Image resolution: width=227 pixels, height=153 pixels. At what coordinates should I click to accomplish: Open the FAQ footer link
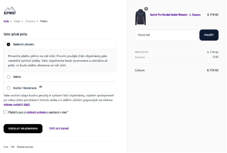point(13,147)
